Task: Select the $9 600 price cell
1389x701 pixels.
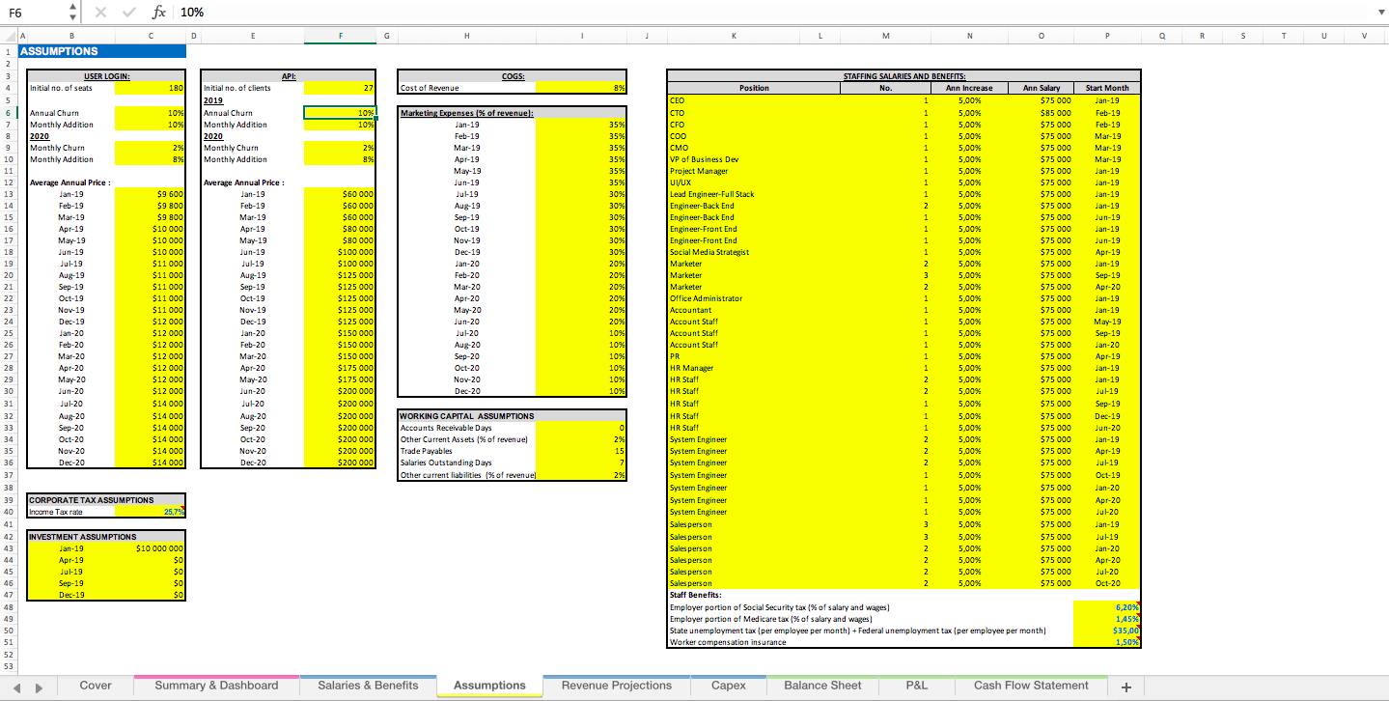Action: pos(150,194)
